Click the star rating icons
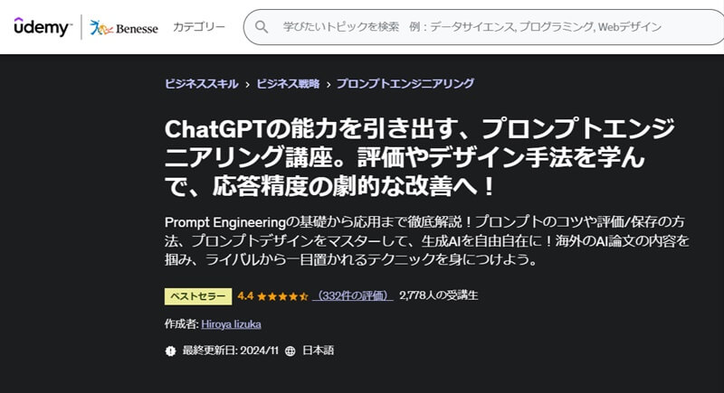The image size is (724, 393). [283, 295]
